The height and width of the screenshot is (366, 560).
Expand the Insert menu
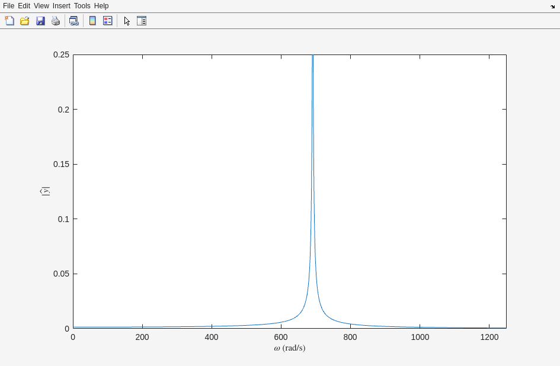tap(61, 6)
